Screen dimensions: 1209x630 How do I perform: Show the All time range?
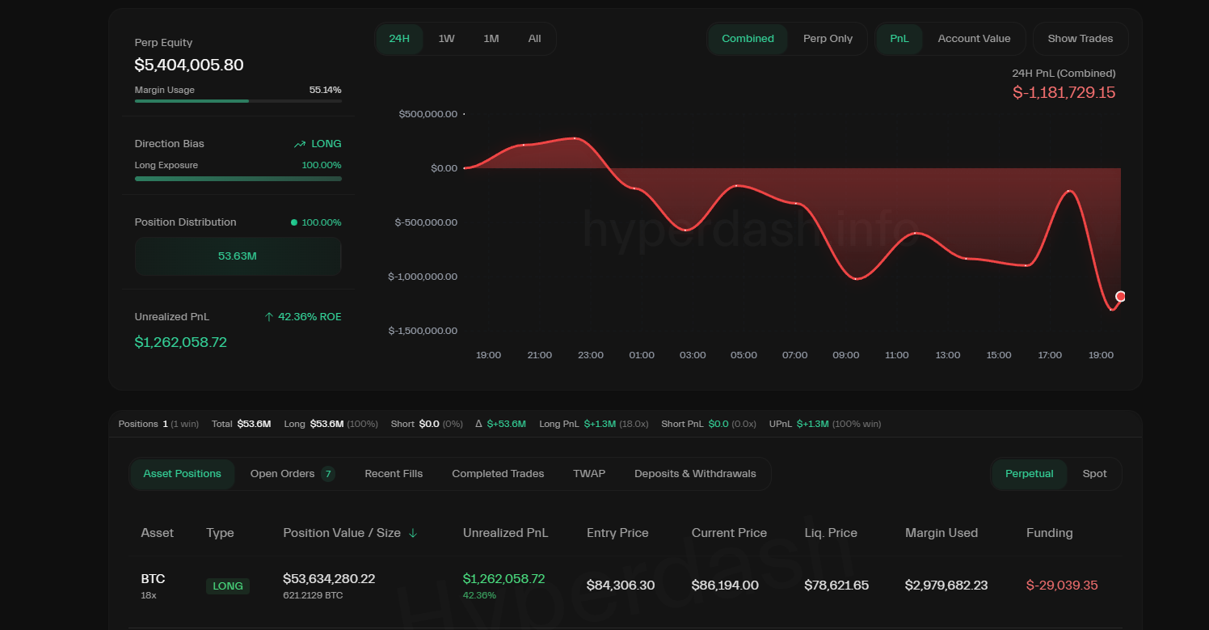(534, 39)
